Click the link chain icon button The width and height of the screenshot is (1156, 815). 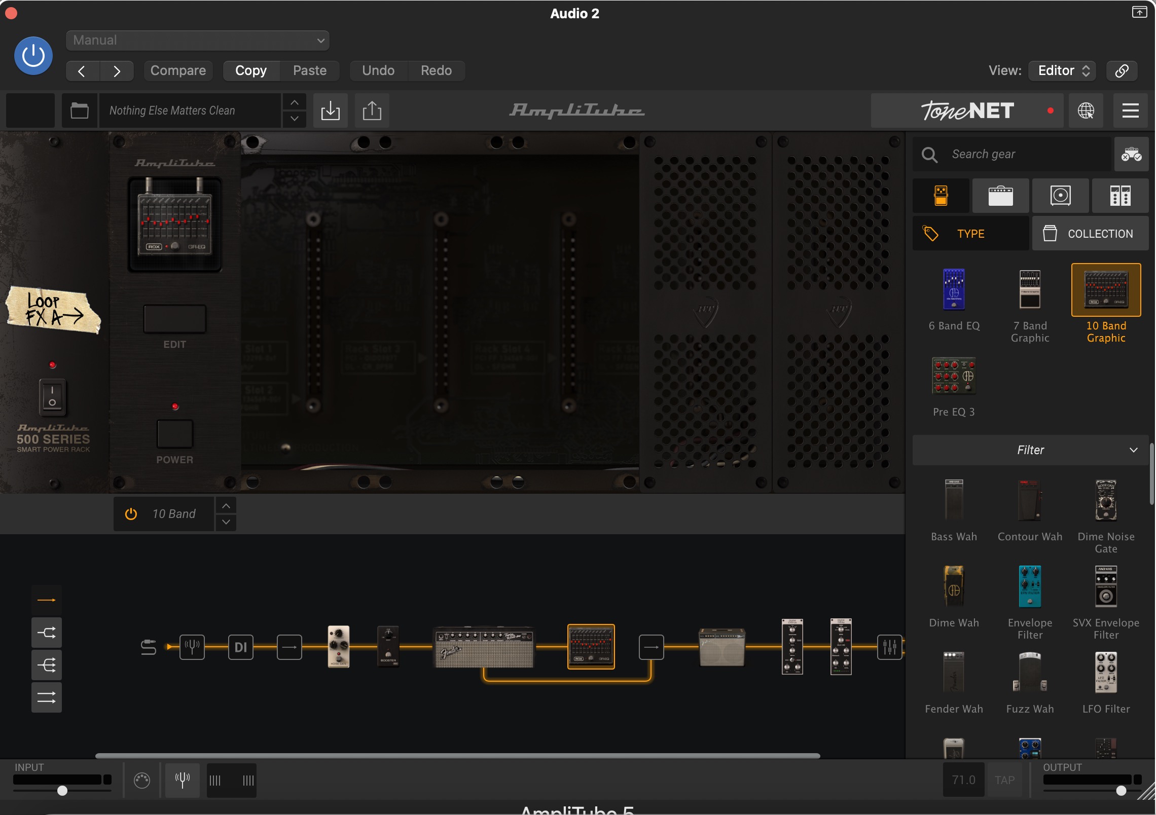(1122, 71)
